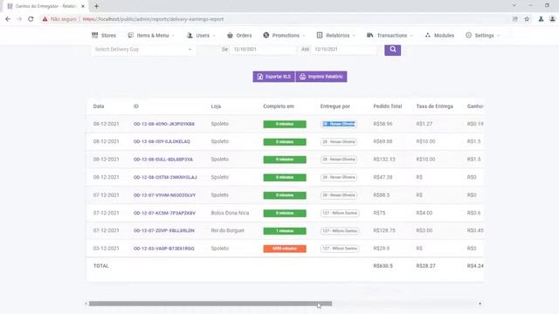
Task: Click the Exportar XLS button
Action: point(273,77)
